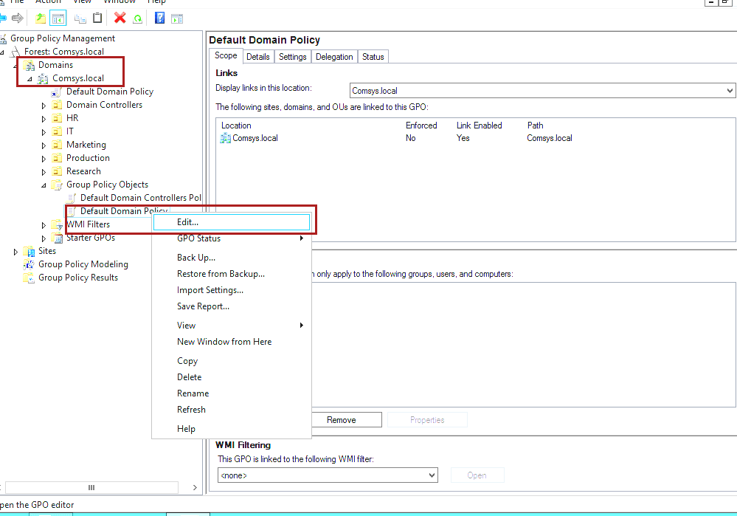
Task: Open the WMI filter dropdown showing none
Action: pos(431,475)
